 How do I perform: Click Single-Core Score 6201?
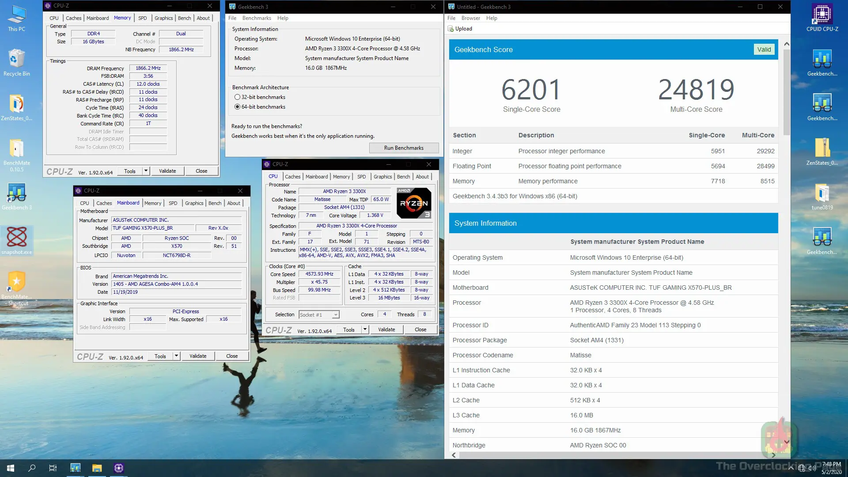[531, 90]
